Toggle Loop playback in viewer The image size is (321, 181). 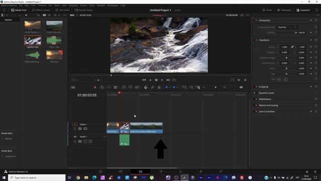coord(174,80)
